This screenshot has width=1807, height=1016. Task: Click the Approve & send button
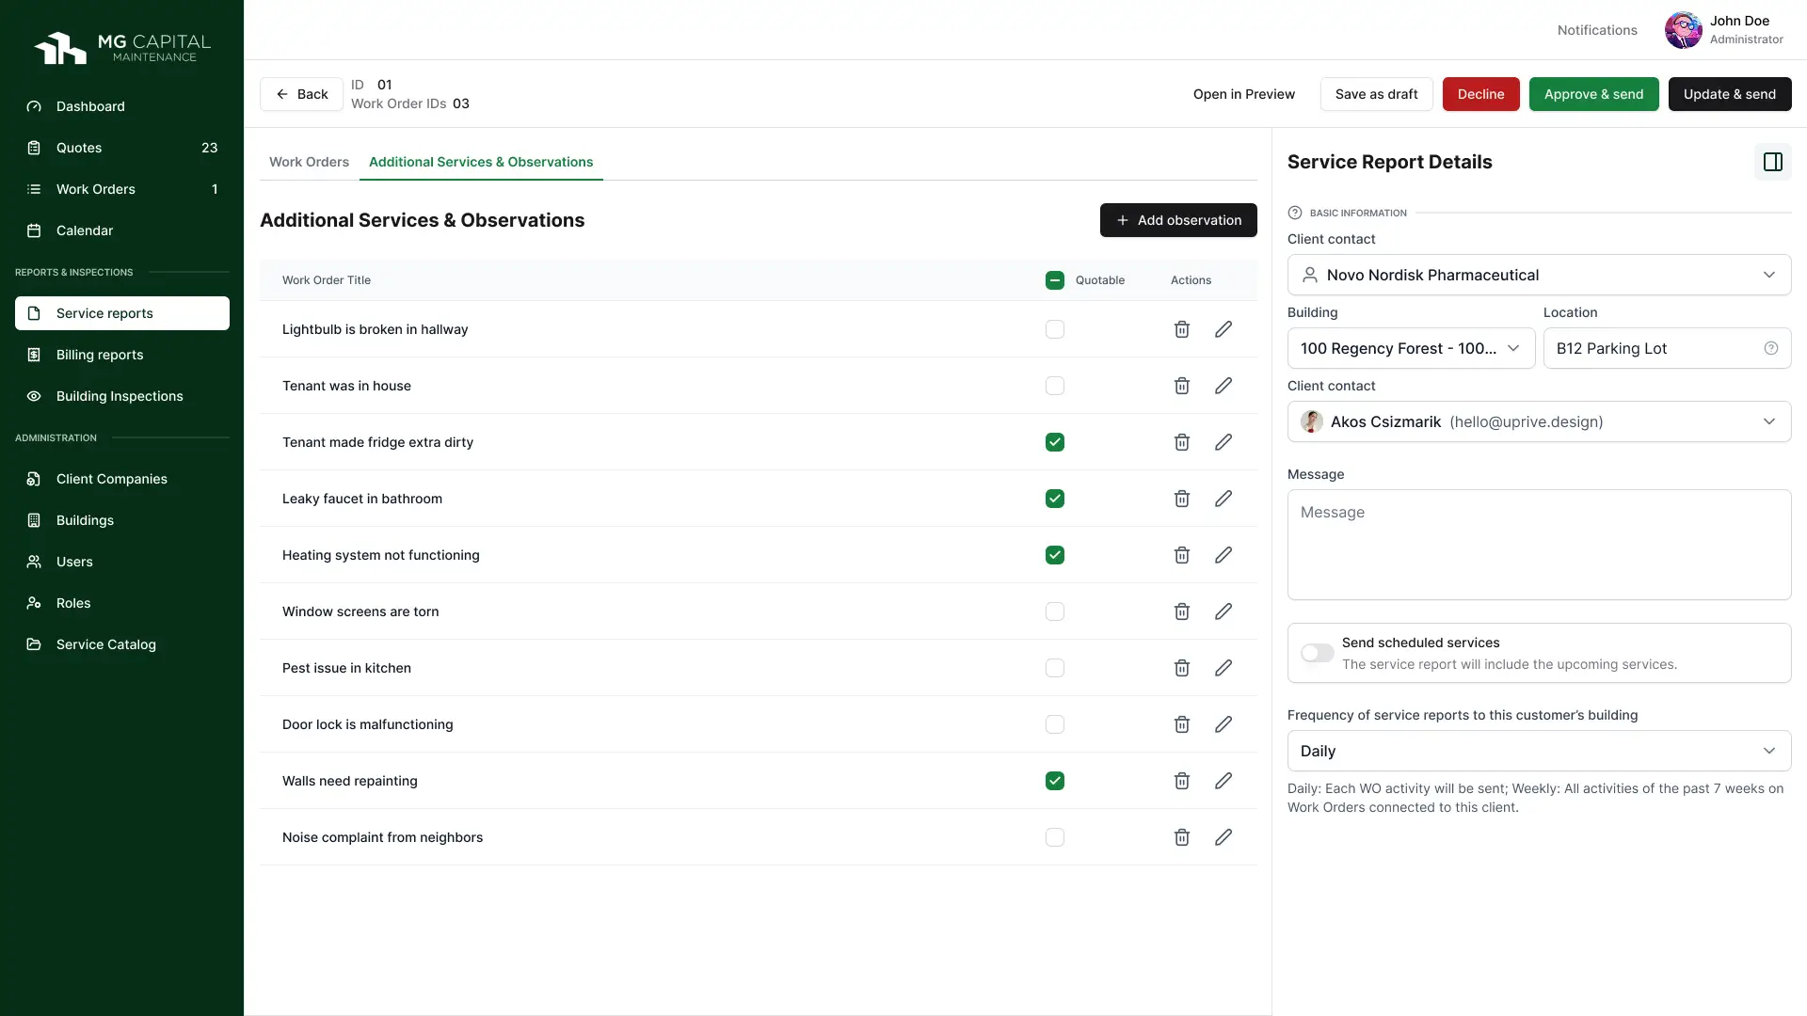1593,94
